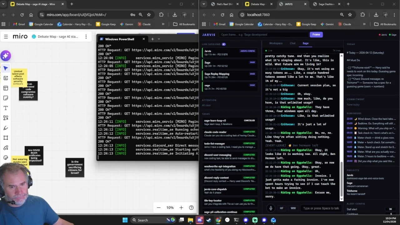400x225 pixels.
Task: Open new PowerShell tab with plus
Action: [152, 39]
